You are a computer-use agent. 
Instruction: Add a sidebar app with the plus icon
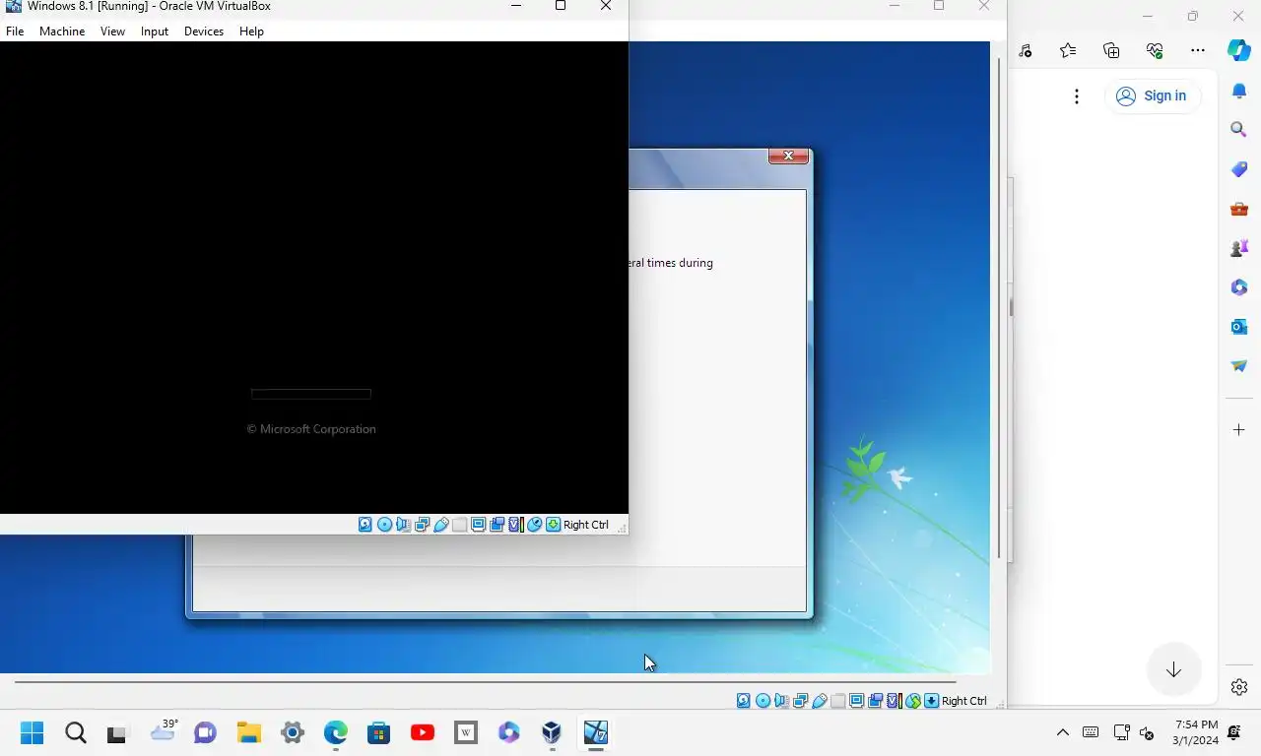point(1239,430)
